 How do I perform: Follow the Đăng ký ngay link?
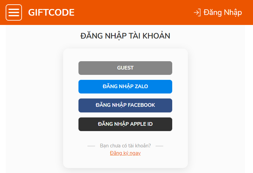pyautogui.click(x=125, y=153)
